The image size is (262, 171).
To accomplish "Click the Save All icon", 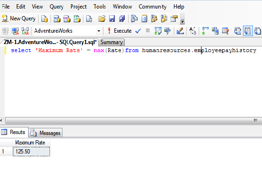I will (x=122, y=18).
